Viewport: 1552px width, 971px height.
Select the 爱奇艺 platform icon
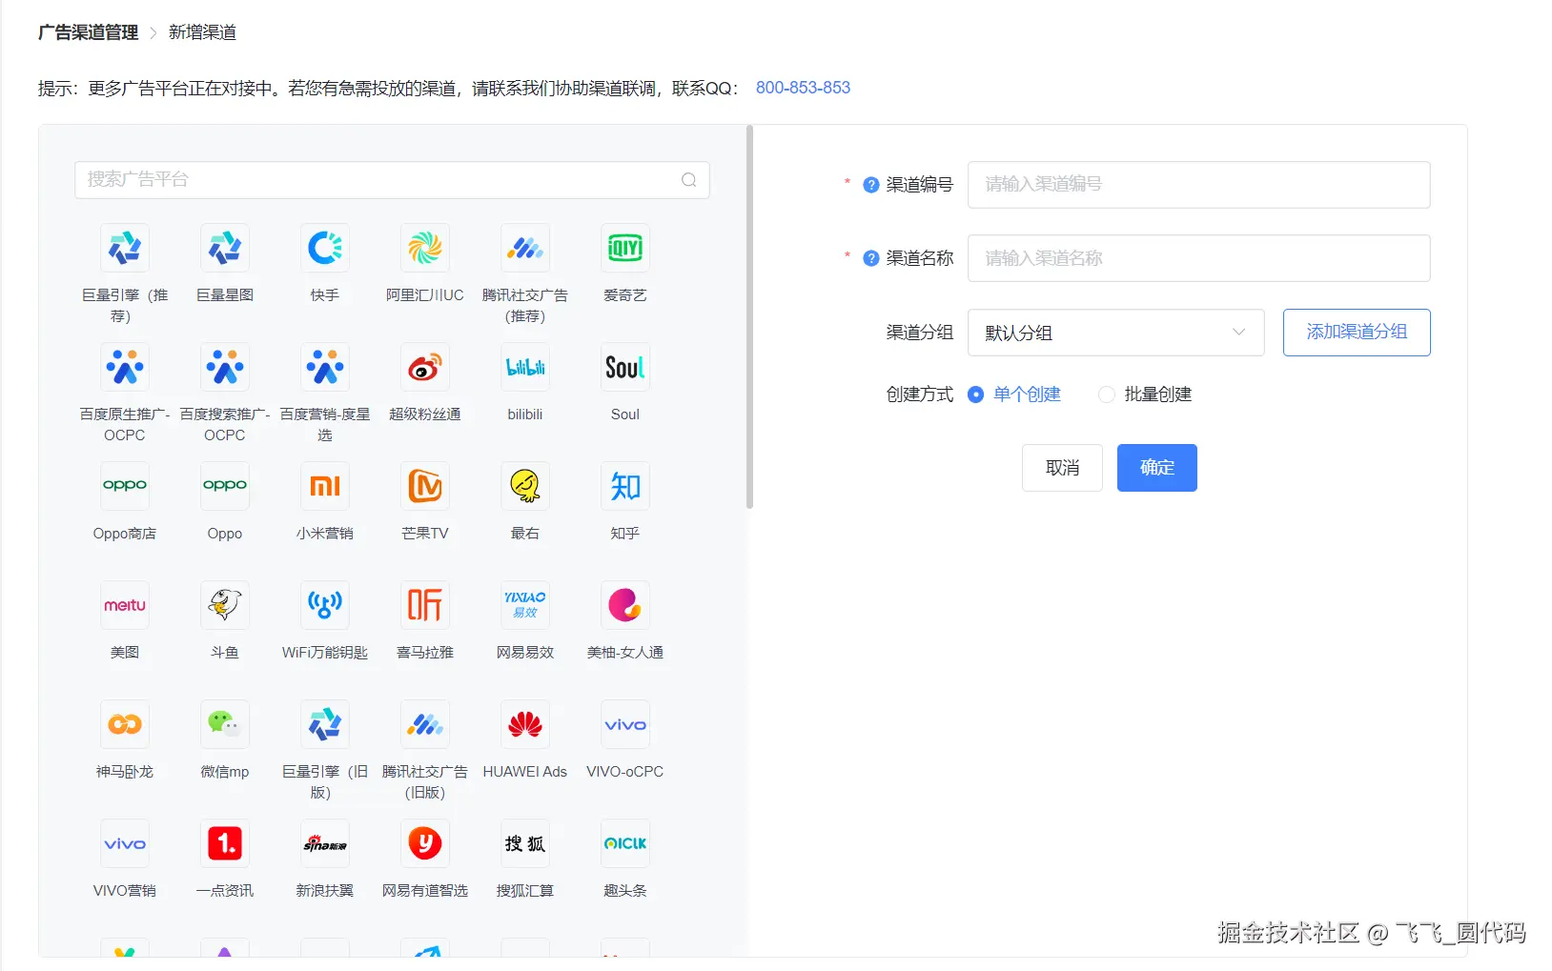[625, 248]
